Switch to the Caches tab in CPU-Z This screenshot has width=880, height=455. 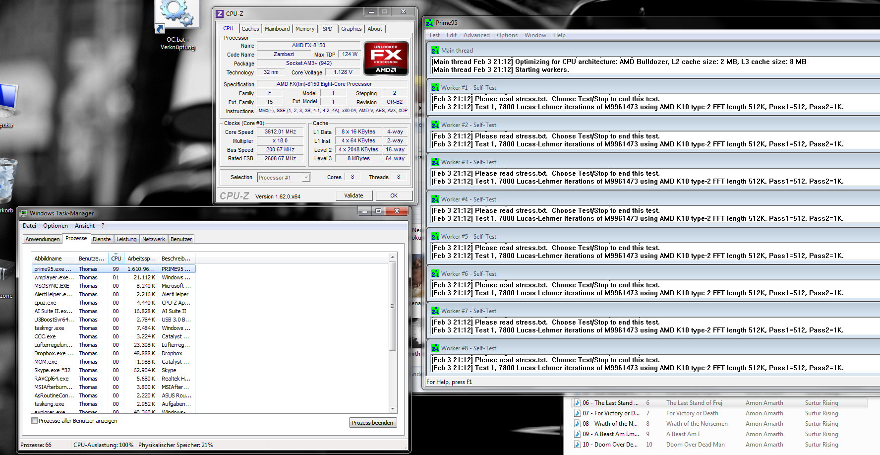250,29
